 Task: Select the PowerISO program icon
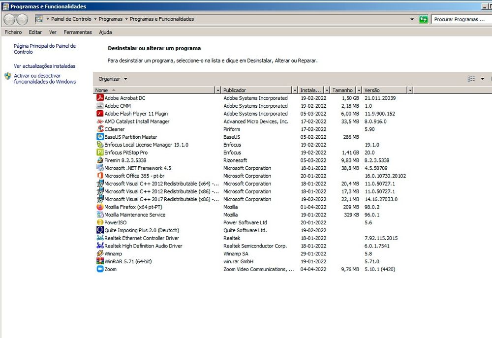100,222
